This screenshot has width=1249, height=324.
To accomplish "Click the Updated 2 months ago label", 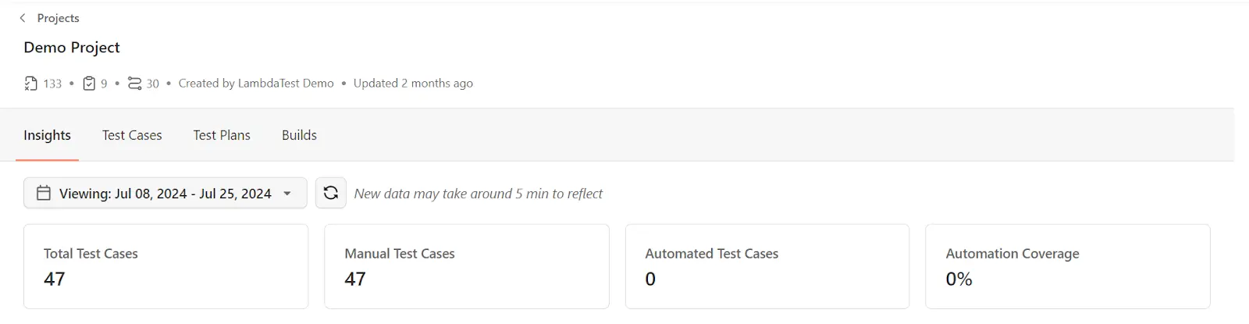I will point(413,84).
